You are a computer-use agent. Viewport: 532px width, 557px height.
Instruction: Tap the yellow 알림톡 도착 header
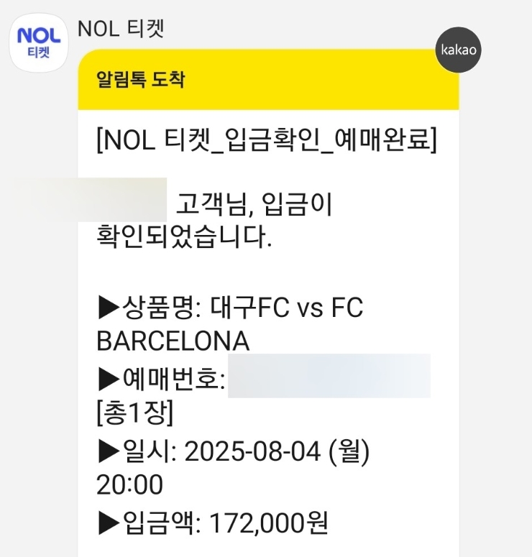coord(267,79)
